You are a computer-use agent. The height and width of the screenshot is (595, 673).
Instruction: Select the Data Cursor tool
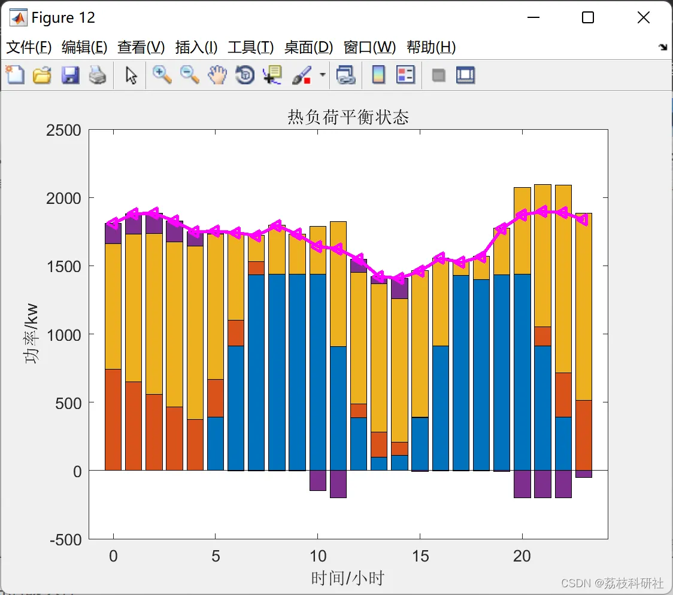272,75
